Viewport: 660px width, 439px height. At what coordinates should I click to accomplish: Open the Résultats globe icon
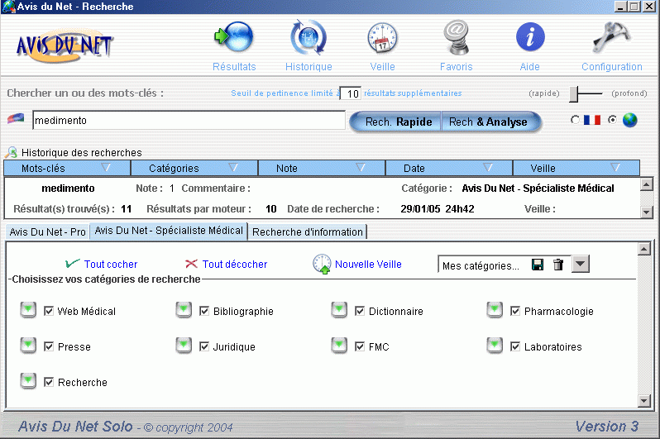point(234,37)
